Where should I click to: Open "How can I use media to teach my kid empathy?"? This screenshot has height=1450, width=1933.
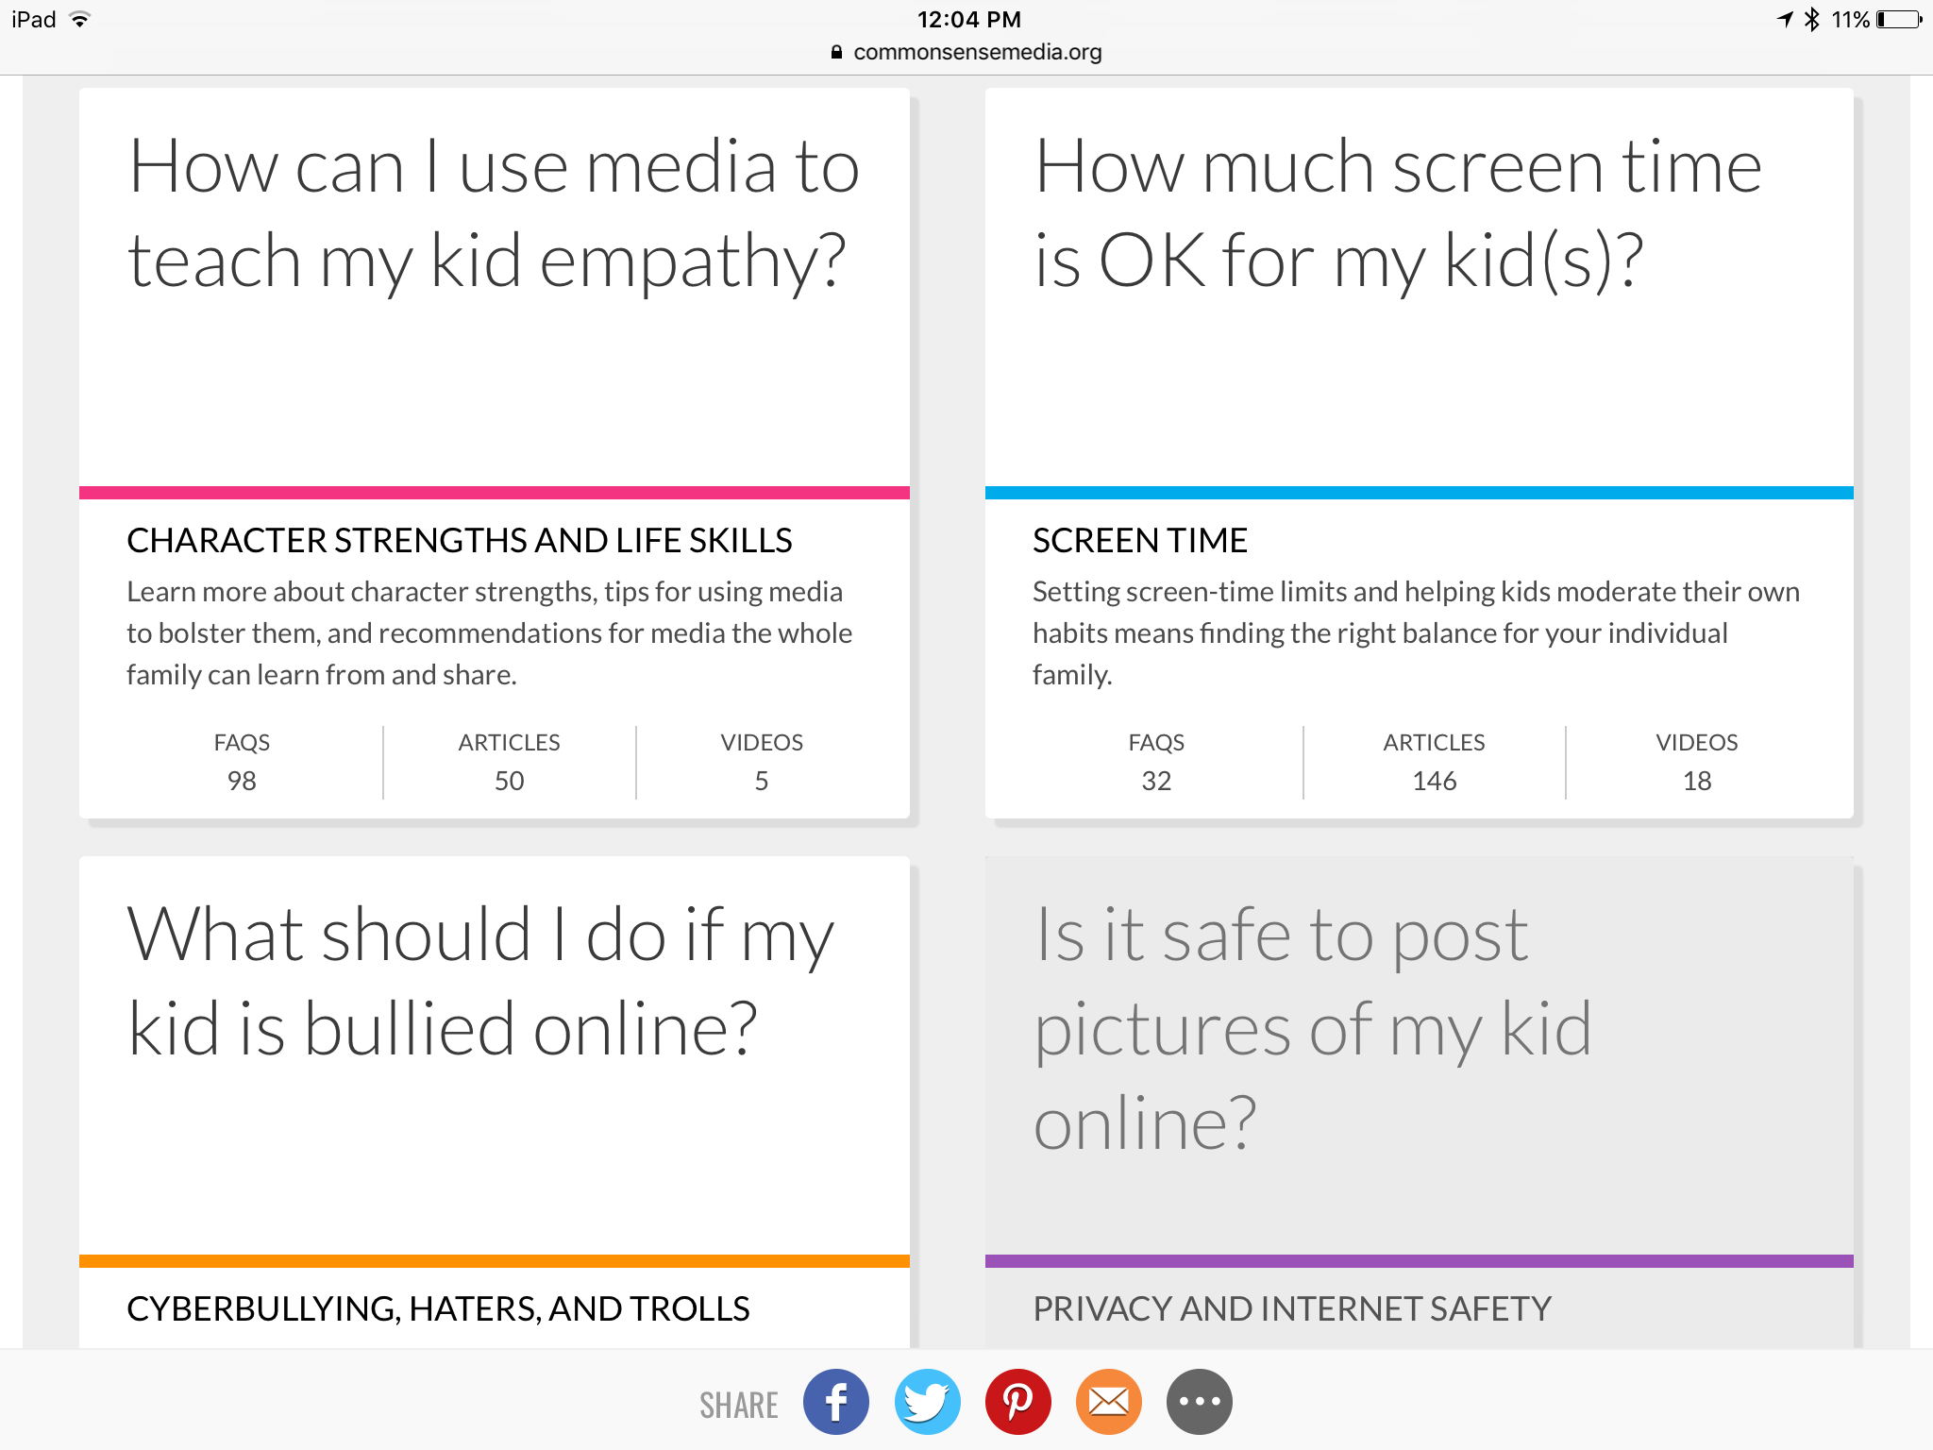coord(493,213)
